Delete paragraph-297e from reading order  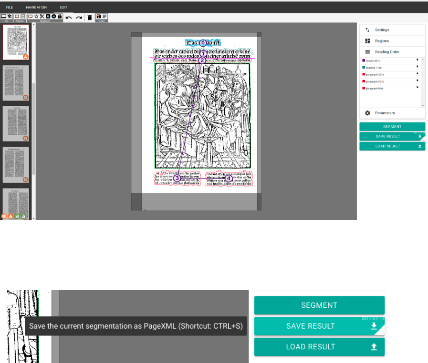pos(417,73)
